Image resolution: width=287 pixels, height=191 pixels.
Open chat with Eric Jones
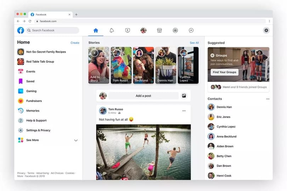(x=219, y=117)
